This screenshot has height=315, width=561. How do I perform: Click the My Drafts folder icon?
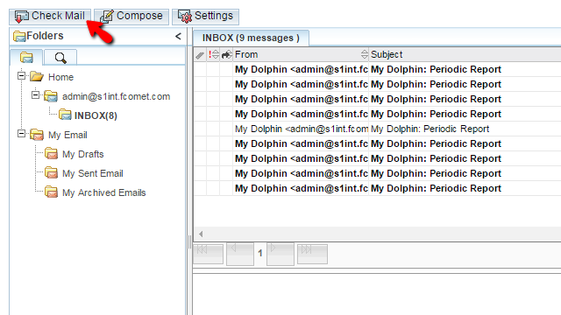tap(51, 154)
